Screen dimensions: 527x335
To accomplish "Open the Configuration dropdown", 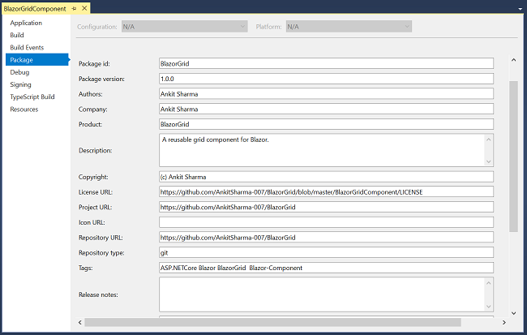I will pyautogui.click(x=185, y=27).
